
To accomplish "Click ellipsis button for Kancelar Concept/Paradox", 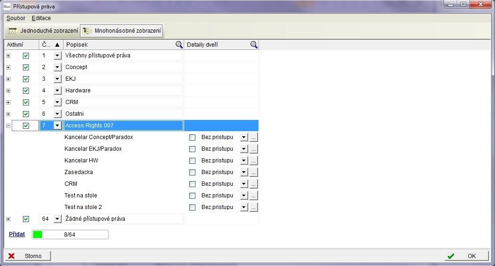I will click(253, 137).
